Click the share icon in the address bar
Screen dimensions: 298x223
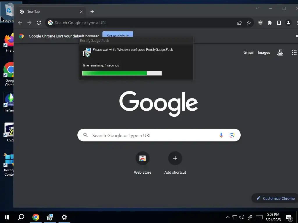[x=240, y=23]
